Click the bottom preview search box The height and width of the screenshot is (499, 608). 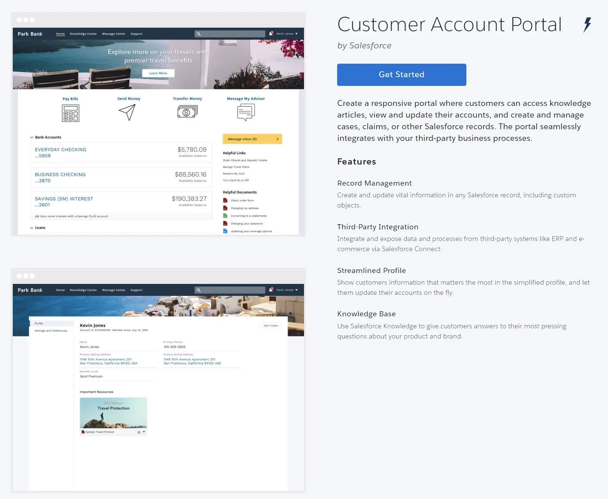[230, 290]
